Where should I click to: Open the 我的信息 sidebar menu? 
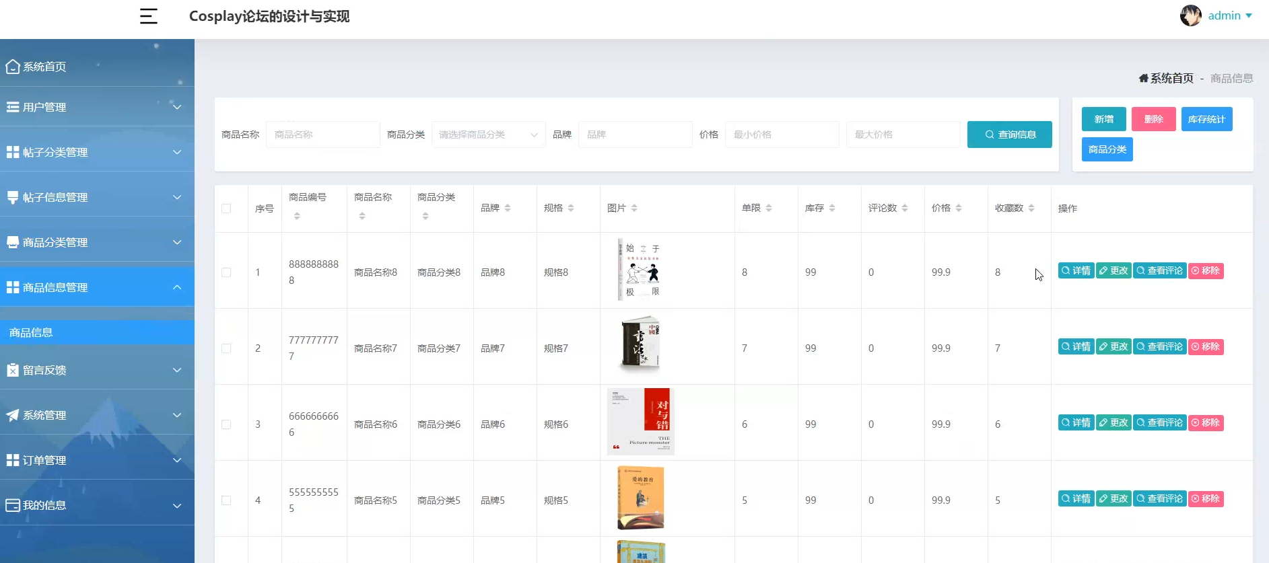click(x=97, y=505)
